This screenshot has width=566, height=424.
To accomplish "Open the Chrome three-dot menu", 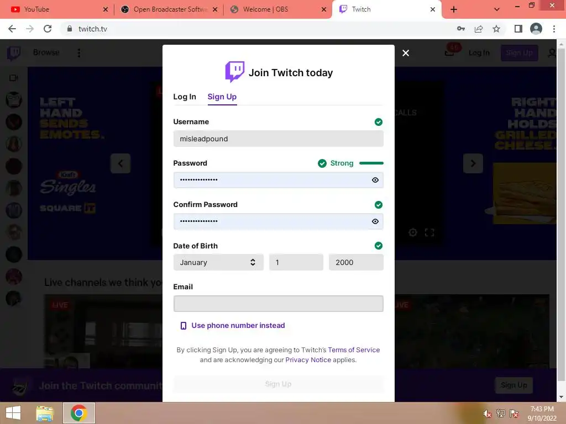I will (554, 29).
